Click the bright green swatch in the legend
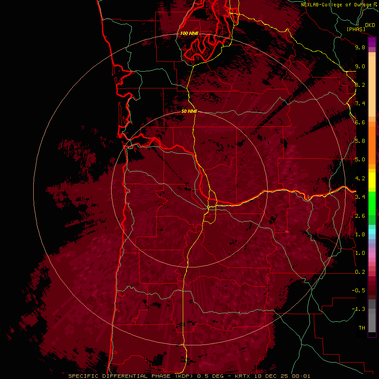Screen dimensions: 379x379 click(372, 203)
